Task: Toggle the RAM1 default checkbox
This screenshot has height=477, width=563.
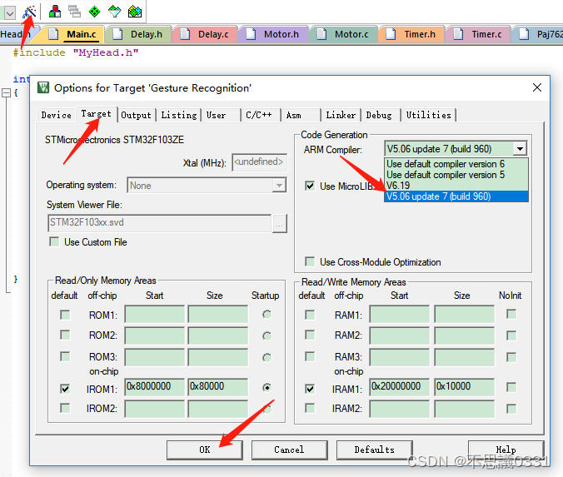Action: click(310, 315)
